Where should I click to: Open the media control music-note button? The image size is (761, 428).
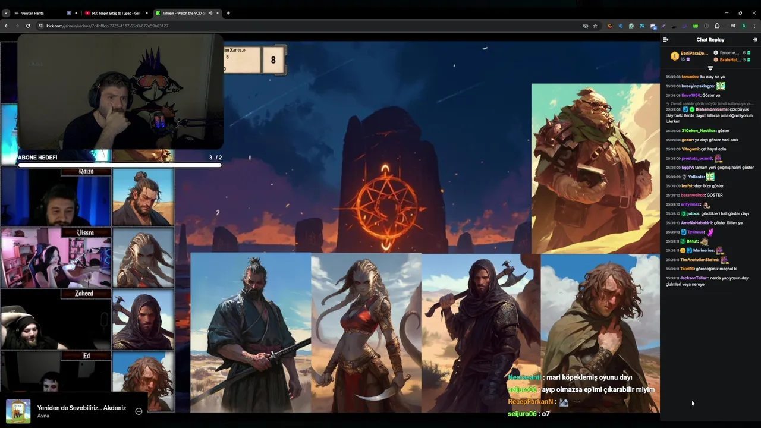[x=733, y=26]
